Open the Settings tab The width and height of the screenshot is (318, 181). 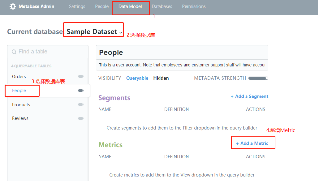coord(77,6)
